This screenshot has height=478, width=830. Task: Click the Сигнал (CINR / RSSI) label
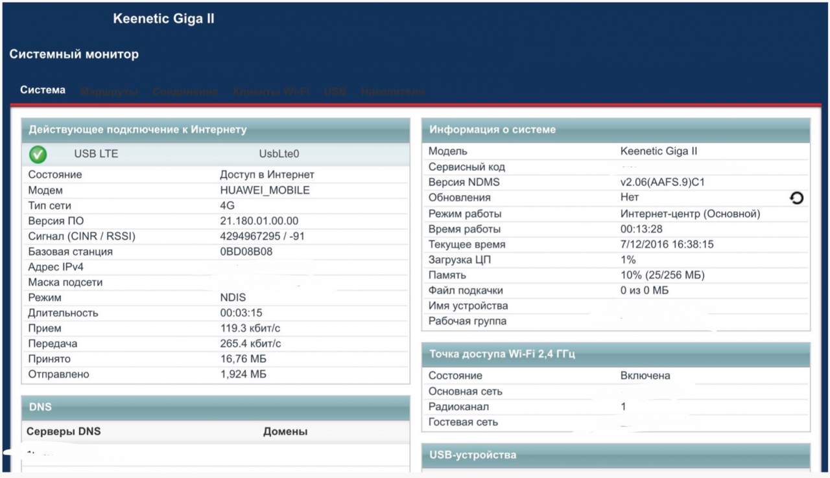(x=82, y=236)
